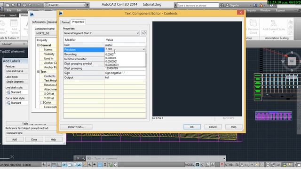Toggle Polar Tracking in the status bar
Screen dimensions: 301x169
[64, 165]
